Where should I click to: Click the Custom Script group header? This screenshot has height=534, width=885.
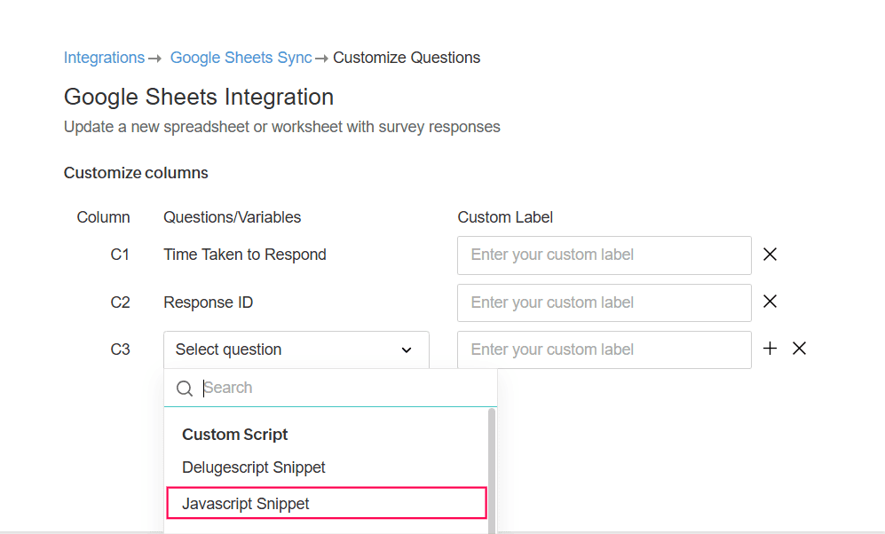pos(235,435)
